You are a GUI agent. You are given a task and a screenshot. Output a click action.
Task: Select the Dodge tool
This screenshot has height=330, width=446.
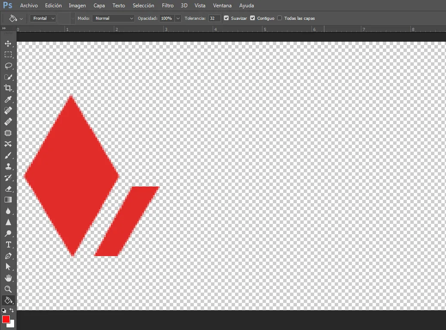8,234
